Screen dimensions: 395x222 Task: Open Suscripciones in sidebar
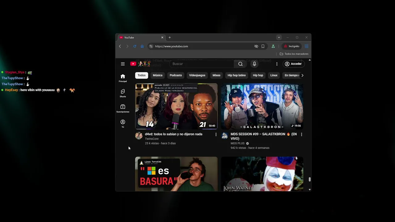(123, 108)
